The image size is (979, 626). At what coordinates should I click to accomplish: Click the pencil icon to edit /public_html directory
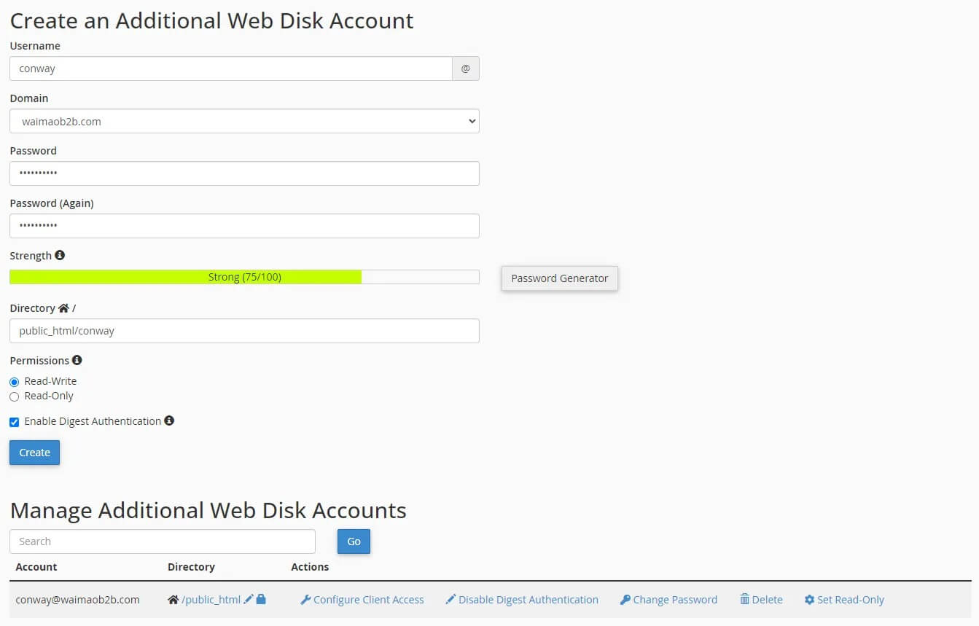[247, 599]
